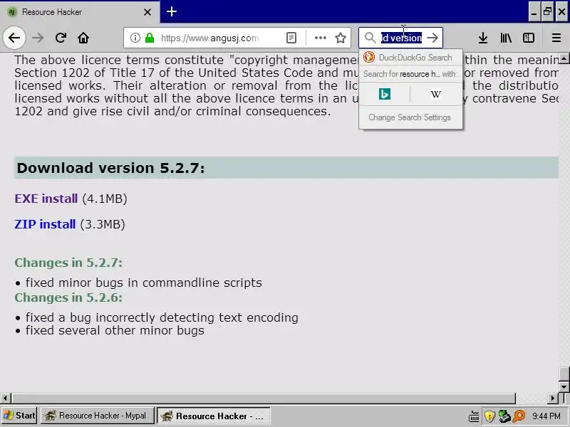Click the vertical scrollbar up arrow
The height and width of the screenshot is (427, 570).
564,58
